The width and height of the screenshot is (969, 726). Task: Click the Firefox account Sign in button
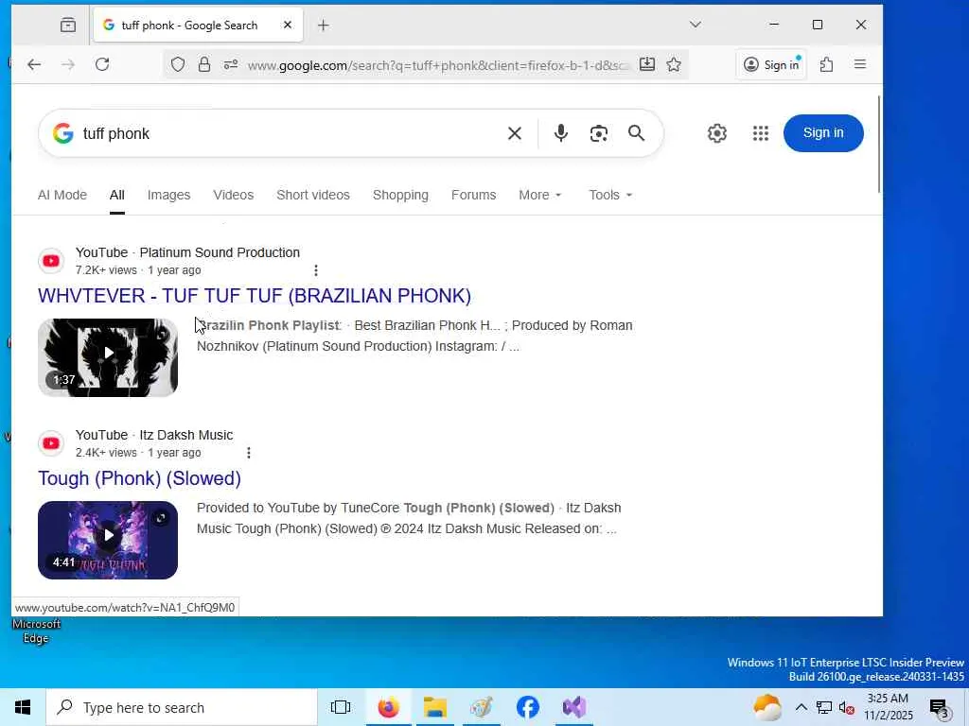771,64
